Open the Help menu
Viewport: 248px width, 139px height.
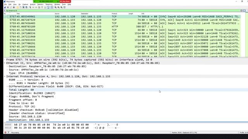coord(69,4)
